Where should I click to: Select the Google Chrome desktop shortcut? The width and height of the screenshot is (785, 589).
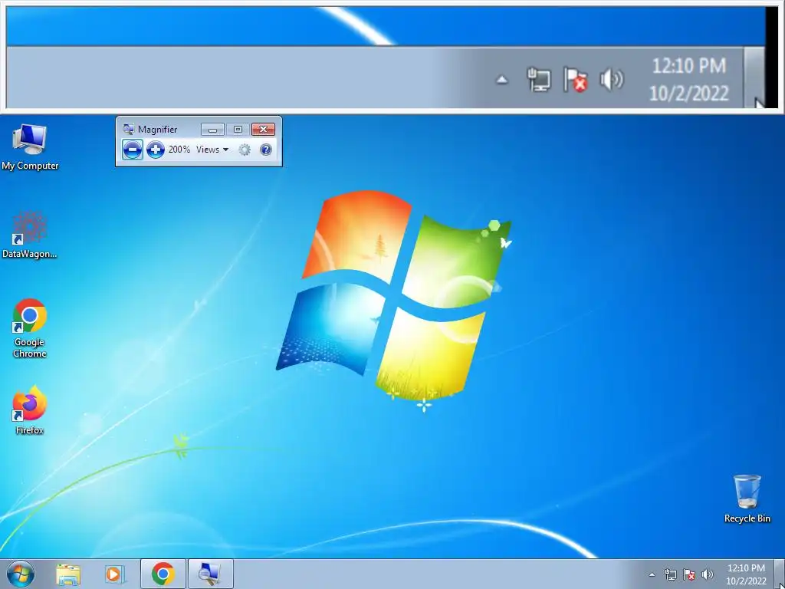click(x=30, y=328)
